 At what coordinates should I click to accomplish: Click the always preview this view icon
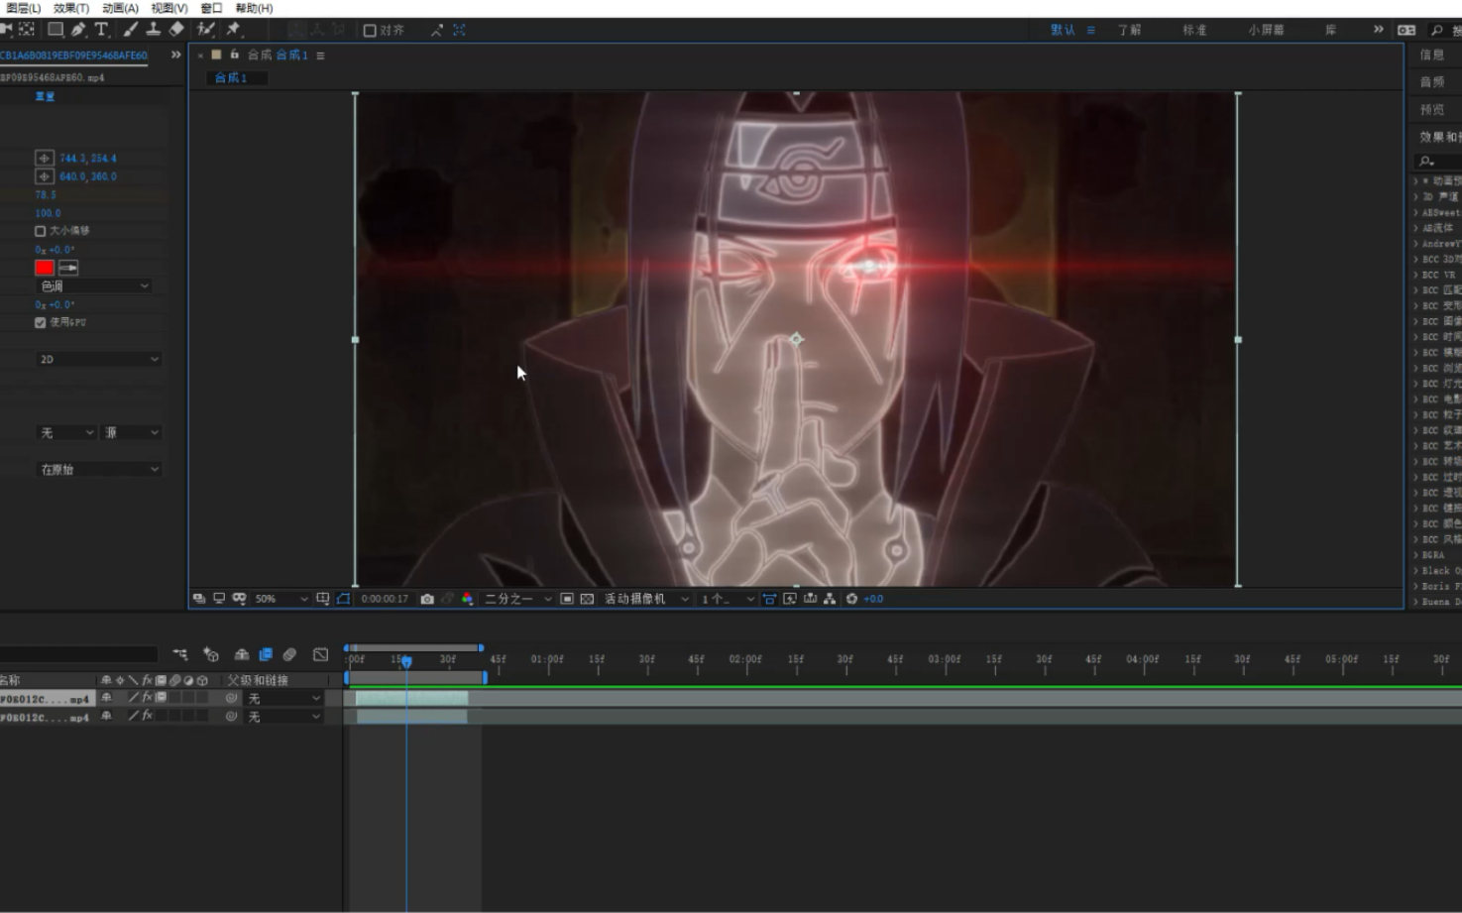tap(198, 599)
